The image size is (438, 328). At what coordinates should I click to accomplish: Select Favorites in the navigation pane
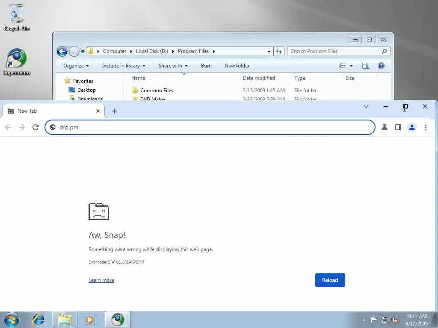click(x=79, y=81)
